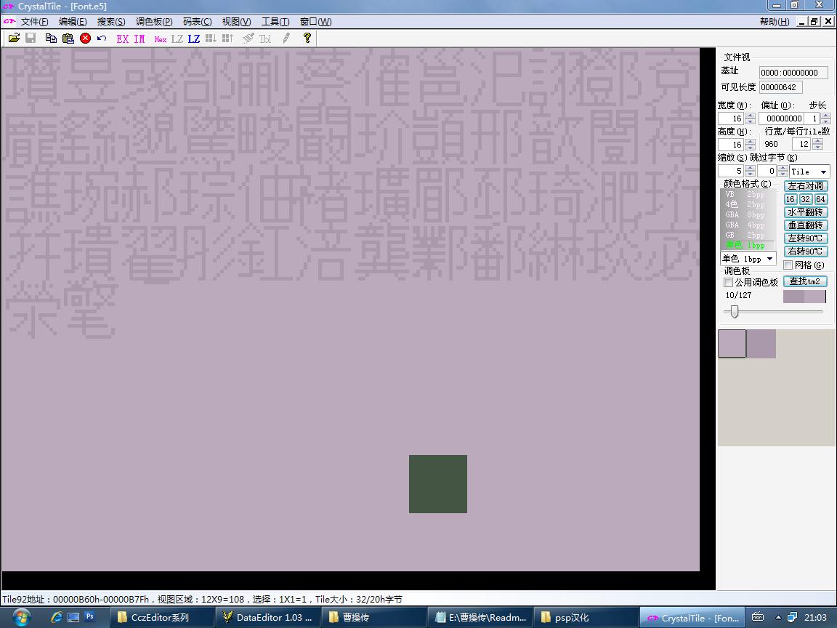Click the red X cancel icon

pyautogui.click(x=85, y=39)
